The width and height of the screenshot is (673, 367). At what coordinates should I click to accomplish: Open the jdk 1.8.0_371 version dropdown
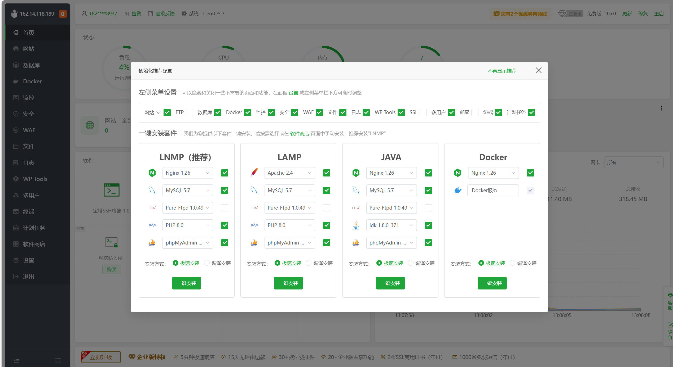[391, 225]
